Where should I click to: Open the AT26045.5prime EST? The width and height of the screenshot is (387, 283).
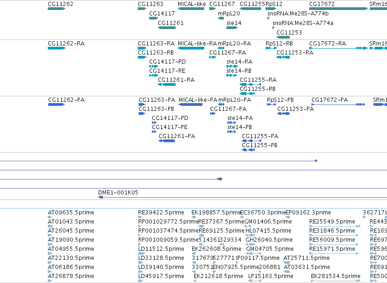coord(50,235)
